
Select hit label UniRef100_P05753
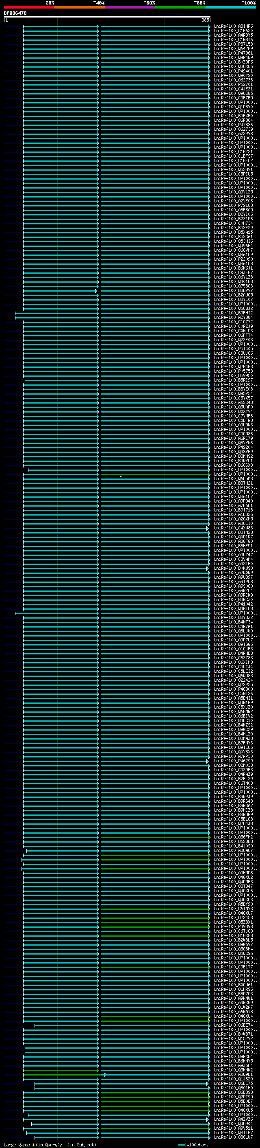point(233,371)
